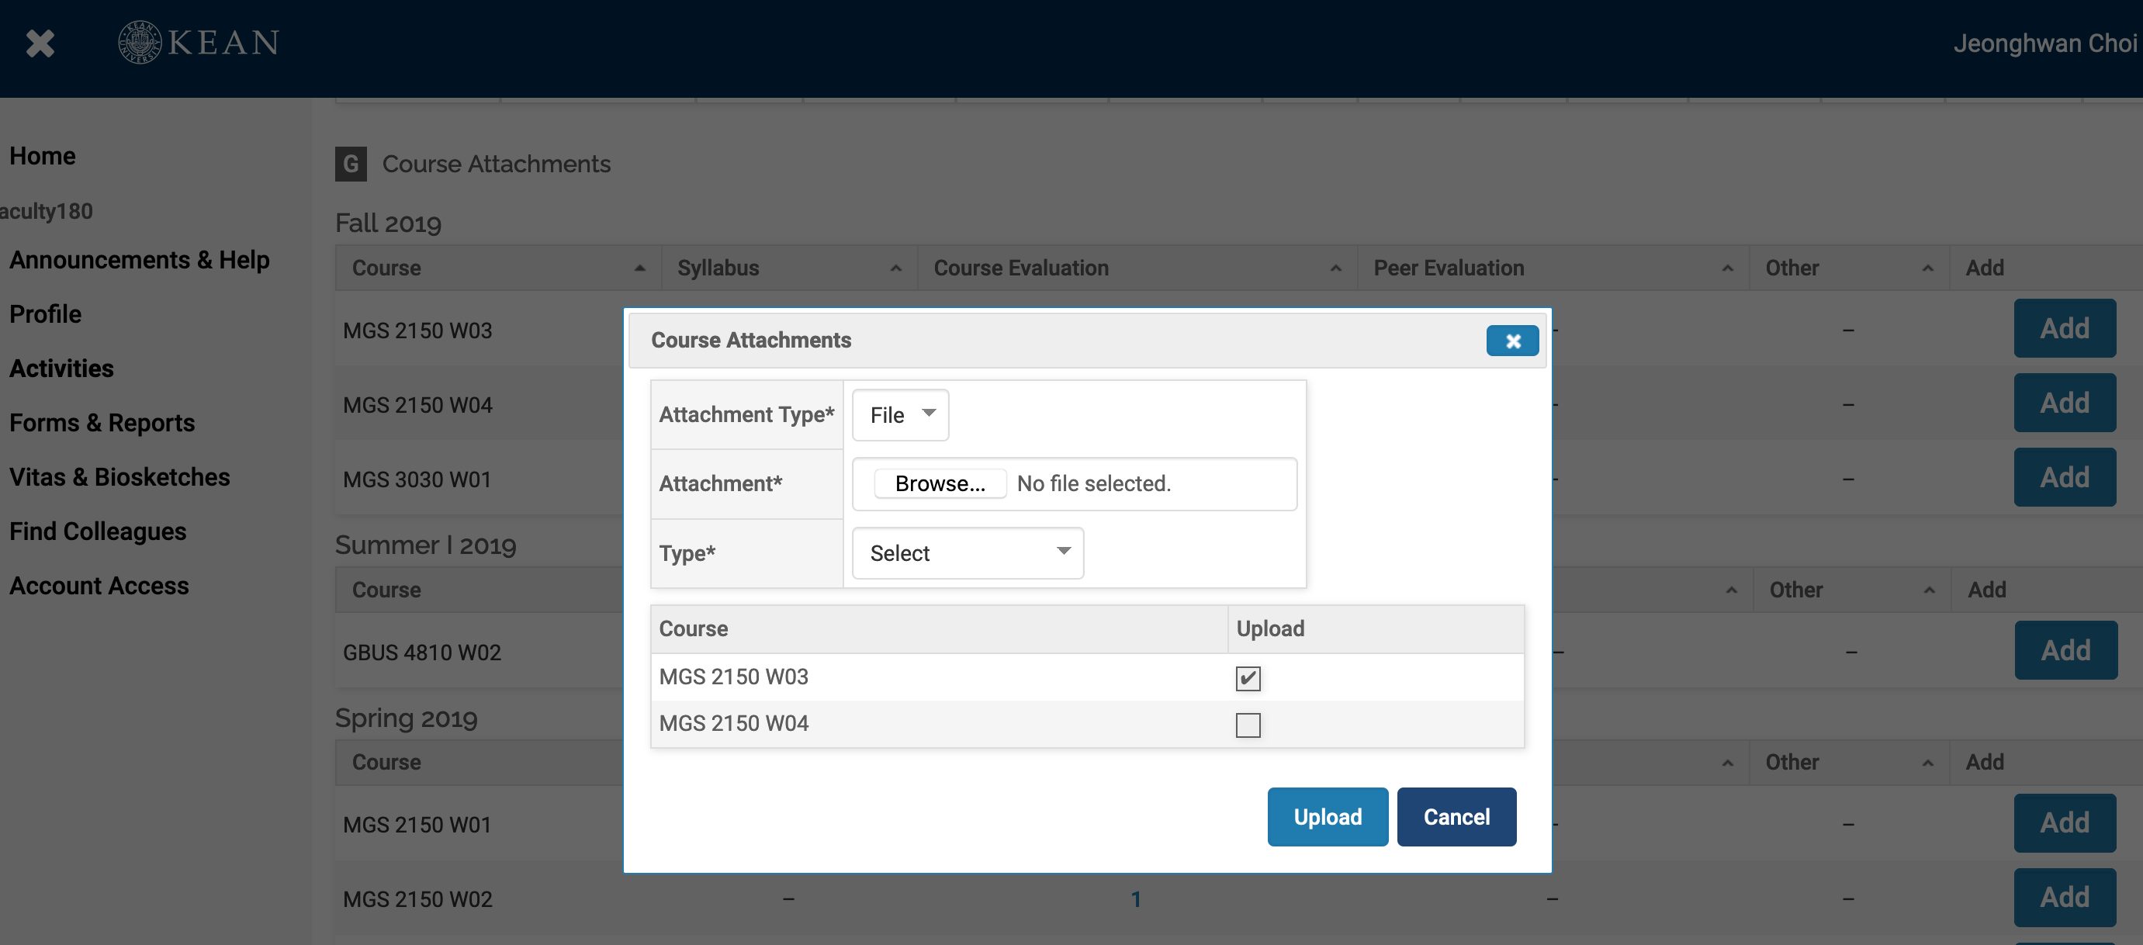Image resolution: width=2143 pixels, height=945 pixels.
Task: Sort Fall 2019 by Other column arrow
Action: pyautogui.click(x=1927, y=268)
